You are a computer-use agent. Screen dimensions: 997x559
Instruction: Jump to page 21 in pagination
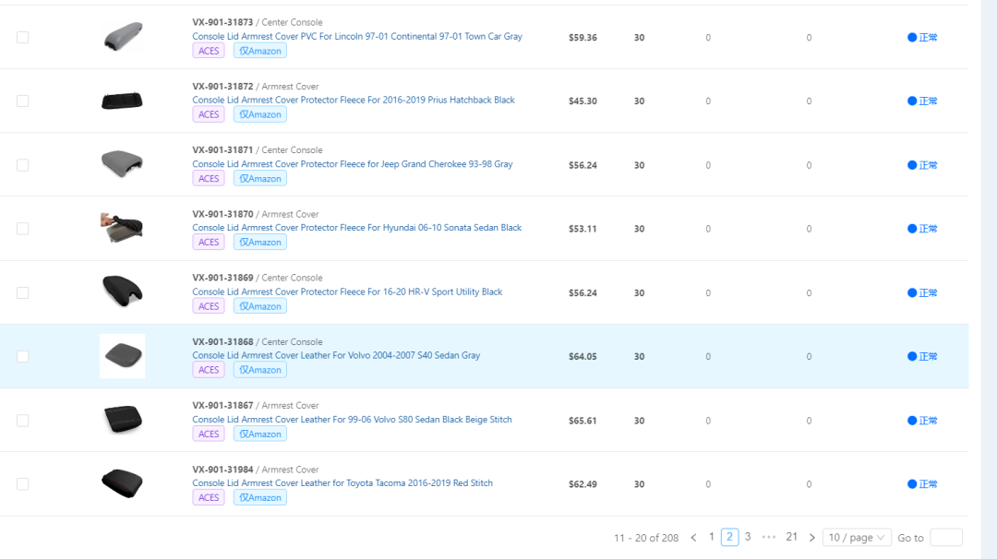792,537
